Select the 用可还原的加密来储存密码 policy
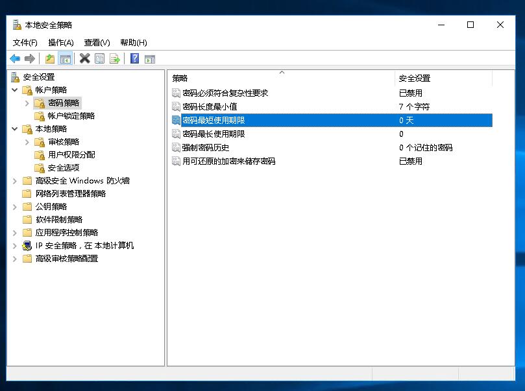The width and height of the screenshot is (525, 391). (x=229, y=161)
